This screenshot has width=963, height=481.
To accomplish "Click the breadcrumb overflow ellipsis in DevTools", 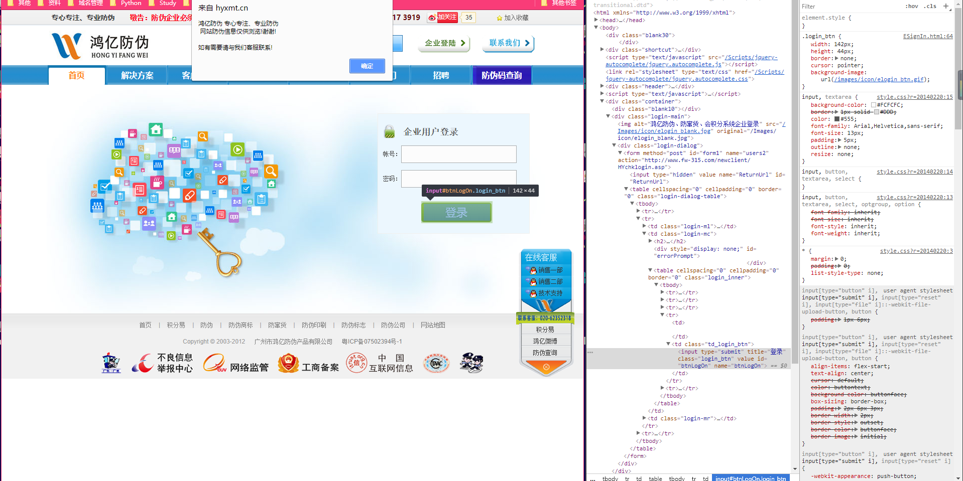I will pos(593,478).
